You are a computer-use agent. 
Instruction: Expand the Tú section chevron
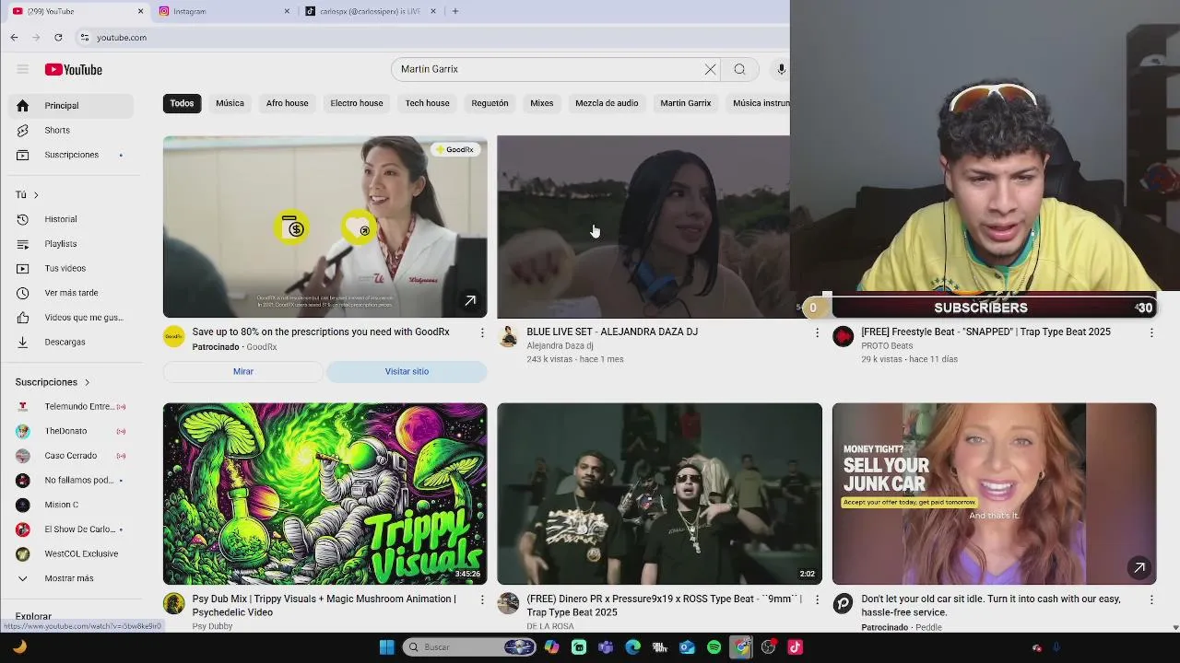[x=36, y=195]
